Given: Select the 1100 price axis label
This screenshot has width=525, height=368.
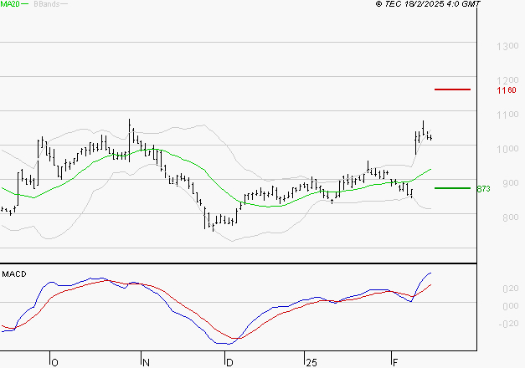Looking at the screenshot, I should (x=507, y=115).
